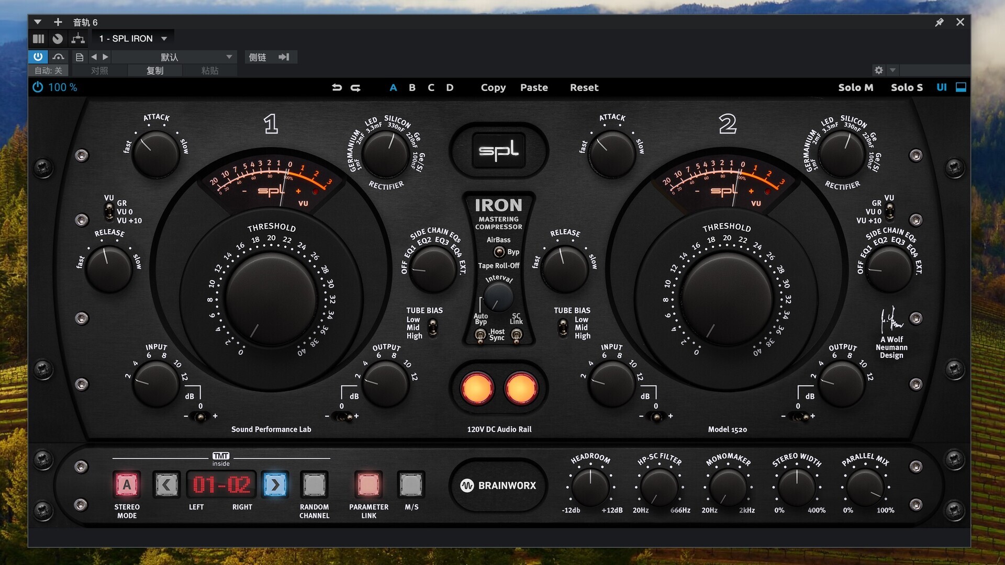Select next preset arrow
The width and height of the screenshot is (1005, 565).
click(105, 56)
